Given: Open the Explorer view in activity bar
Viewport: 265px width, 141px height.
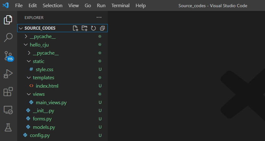Looking at the screenshot, I should click(8, 20).
